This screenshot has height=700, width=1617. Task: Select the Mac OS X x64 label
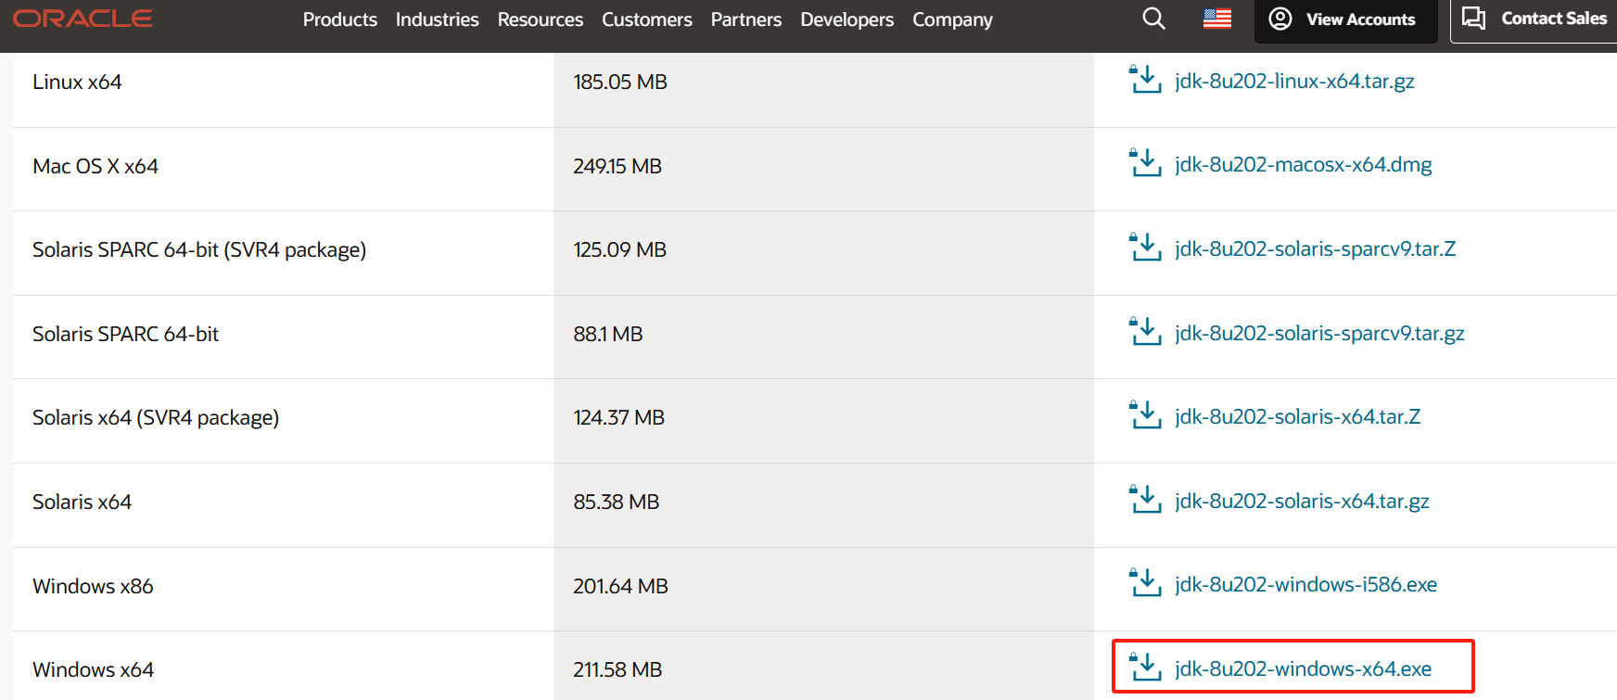click(x=95, y=166)
